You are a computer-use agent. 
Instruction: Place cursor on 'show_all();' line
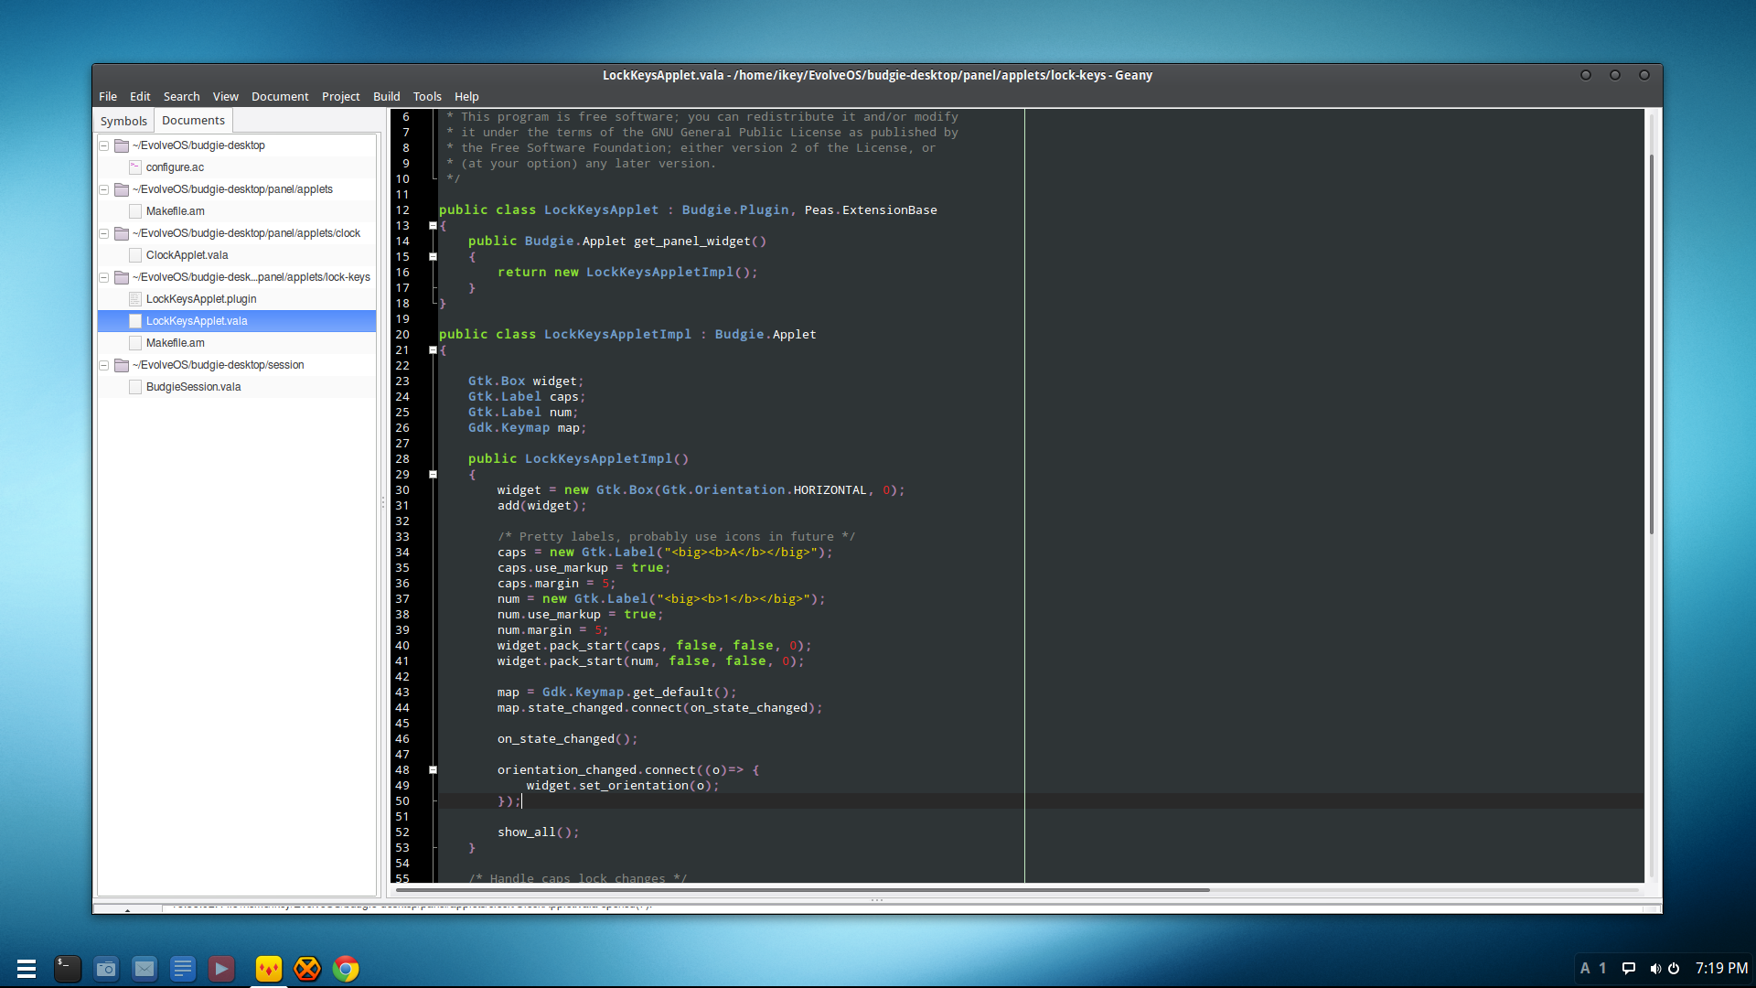pos(538,832)
